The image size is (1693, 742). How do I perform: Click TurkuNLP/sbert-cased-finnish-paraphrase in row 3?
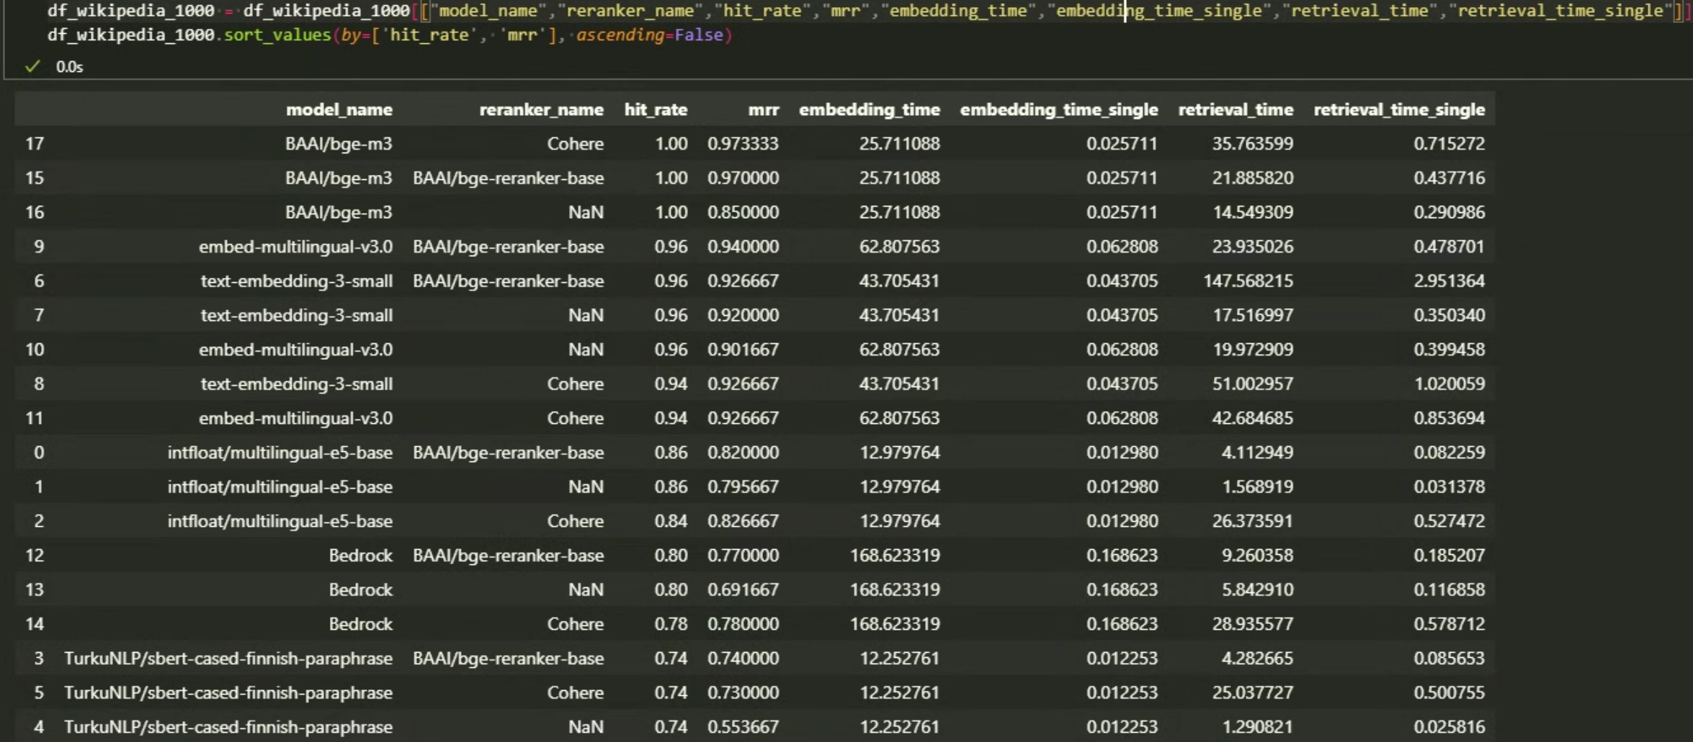(228, 659)
